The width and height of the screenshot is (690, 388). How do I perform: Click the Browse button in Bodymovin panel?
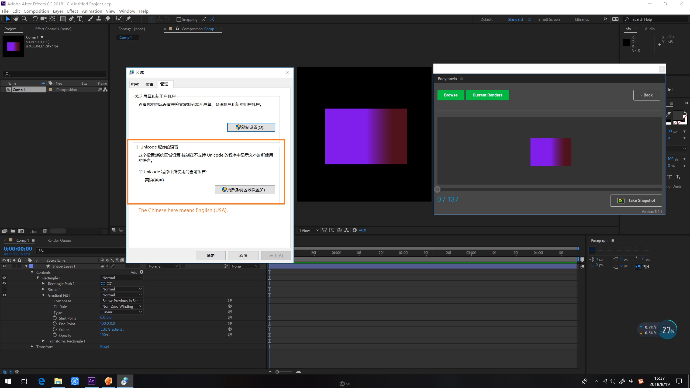point(451,95)
